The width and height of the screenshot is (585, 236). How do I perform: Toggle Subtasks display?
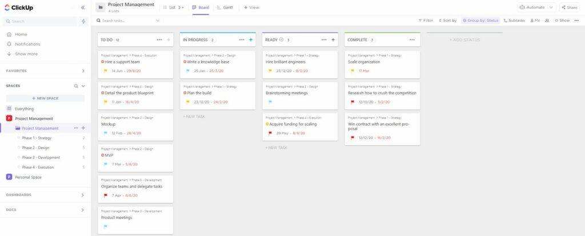(514, 21)
